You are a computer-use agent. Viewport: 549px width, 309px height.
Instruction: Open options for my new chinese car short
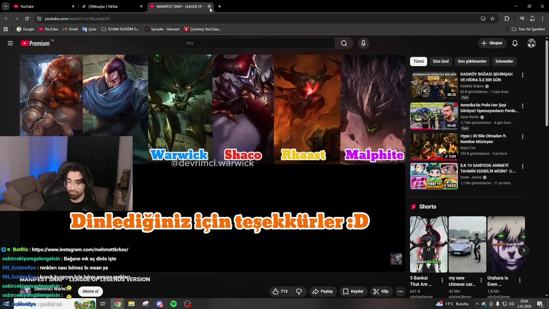(x=481, y=280)
